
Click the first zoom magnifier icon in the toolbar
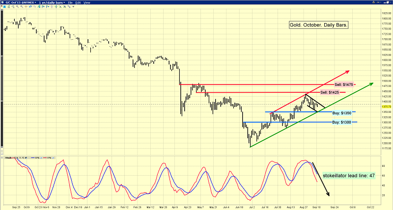click(x=17, y=6)
